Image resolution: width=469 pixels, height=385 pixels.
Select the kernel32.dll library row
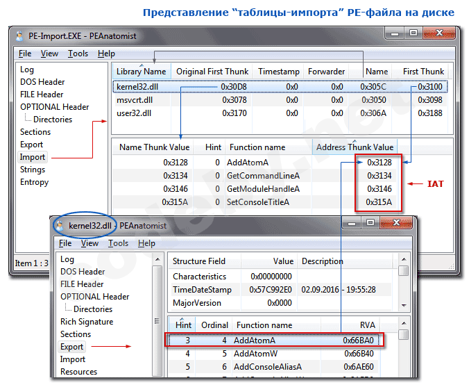pyautogui.click(x=139, y=87)
